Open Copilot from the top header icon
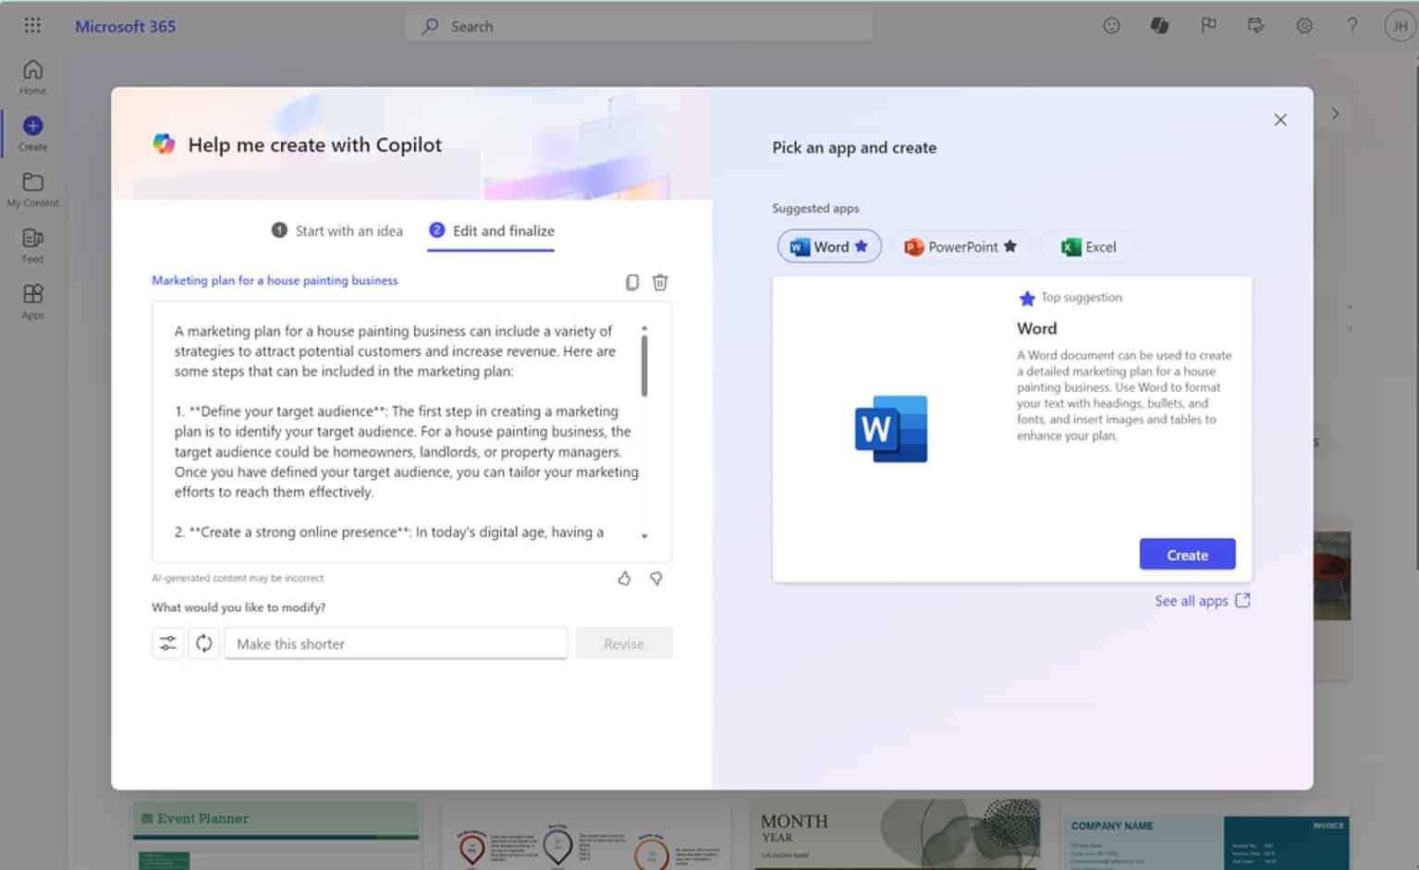The image size is (1419, 870). click(1159, 26)
